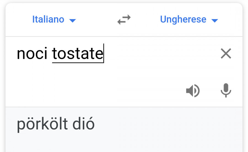Click blank input area left of speaker icon

(110, 91)
